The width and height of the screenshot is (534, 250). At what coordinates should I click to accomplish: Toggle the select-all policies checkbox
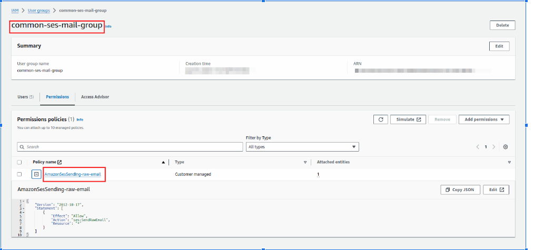(19, 162)
